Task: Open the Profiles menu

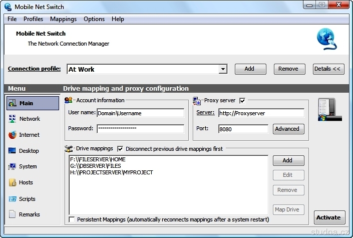Action: coord(33,19)
